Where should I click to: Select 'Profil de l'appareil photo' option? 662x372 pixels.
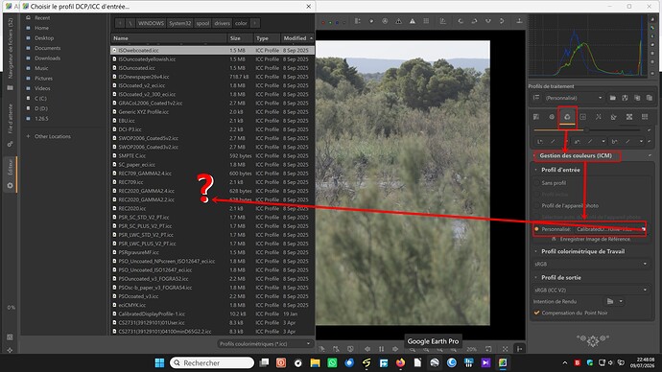(x=567, y=206)
